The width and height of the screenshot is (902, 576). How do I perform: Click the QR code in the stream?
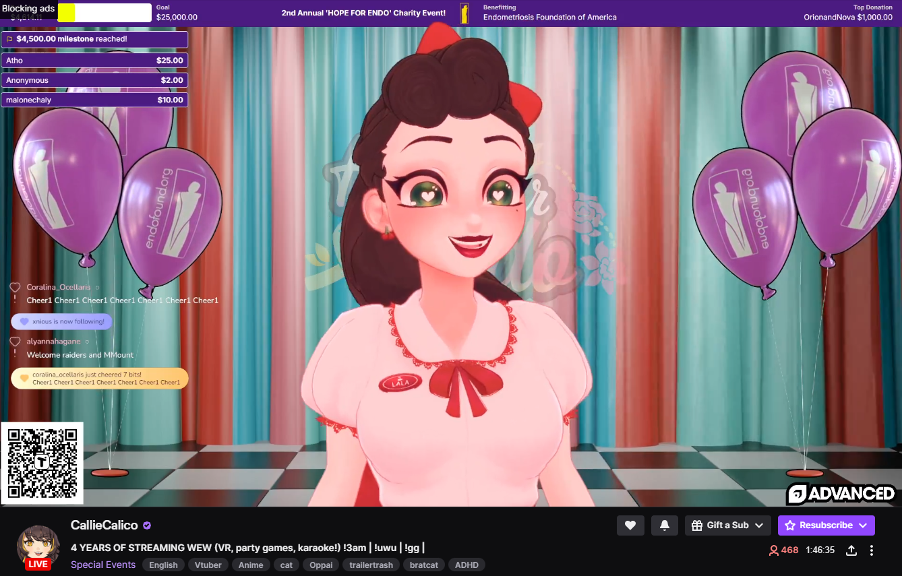pyautogui.click(x=42, y=463)
